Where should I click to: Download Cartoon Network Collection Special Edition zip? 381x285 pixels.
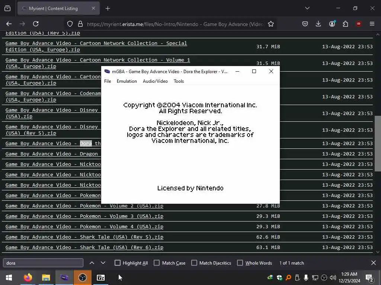(96, 46)
